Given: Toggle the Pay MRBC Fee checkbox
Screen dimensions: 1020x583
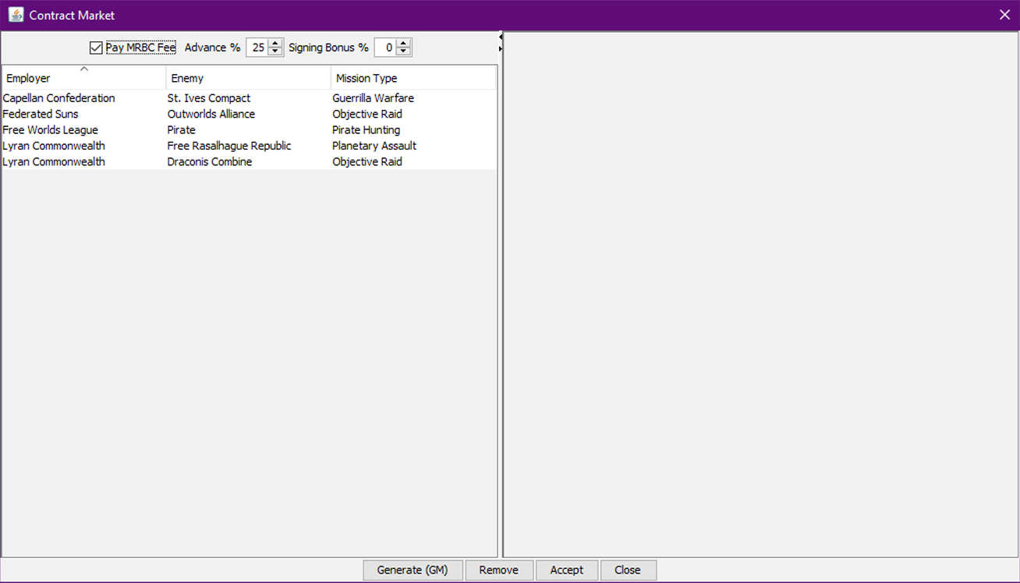Looking at the screenshot, I should click(x=96, y=48).
